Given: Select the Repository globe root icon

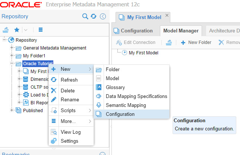Looking at the screenshot, I should click(11, 40).
